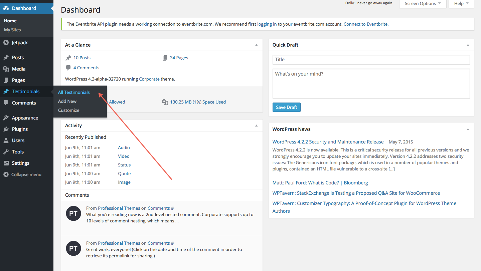Open the Screen Options dropdown

[x=423, y=4]
